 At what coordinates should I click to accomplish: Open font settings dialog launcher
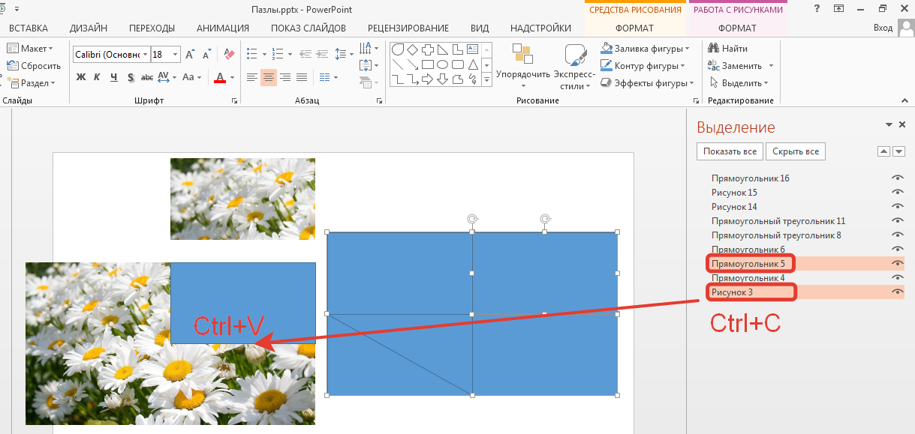pos(235,100)
